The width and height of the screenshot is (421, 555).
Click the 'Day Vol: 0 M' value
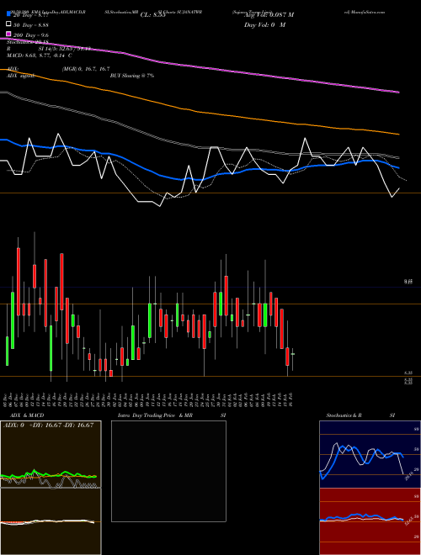coord(264,24)
